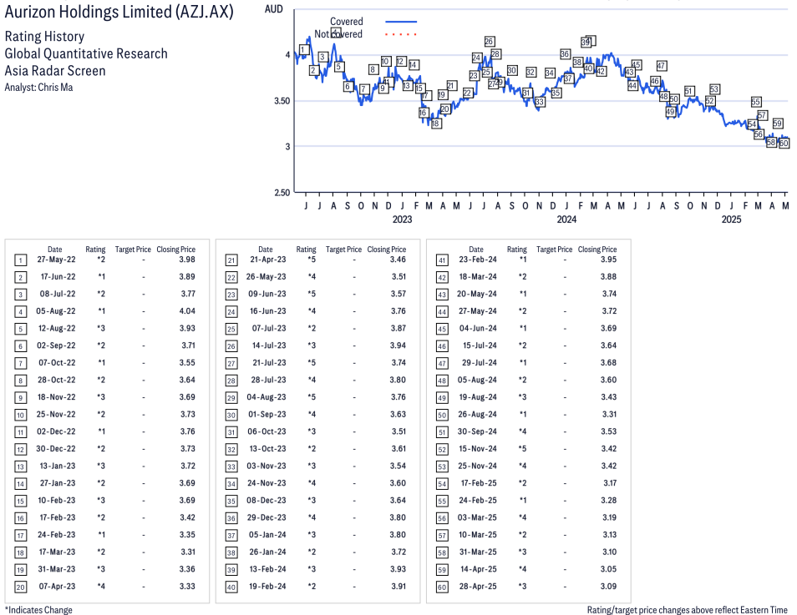Click the 2025 year label on the x-axis

pyautogui.click(x=732, y=219)
